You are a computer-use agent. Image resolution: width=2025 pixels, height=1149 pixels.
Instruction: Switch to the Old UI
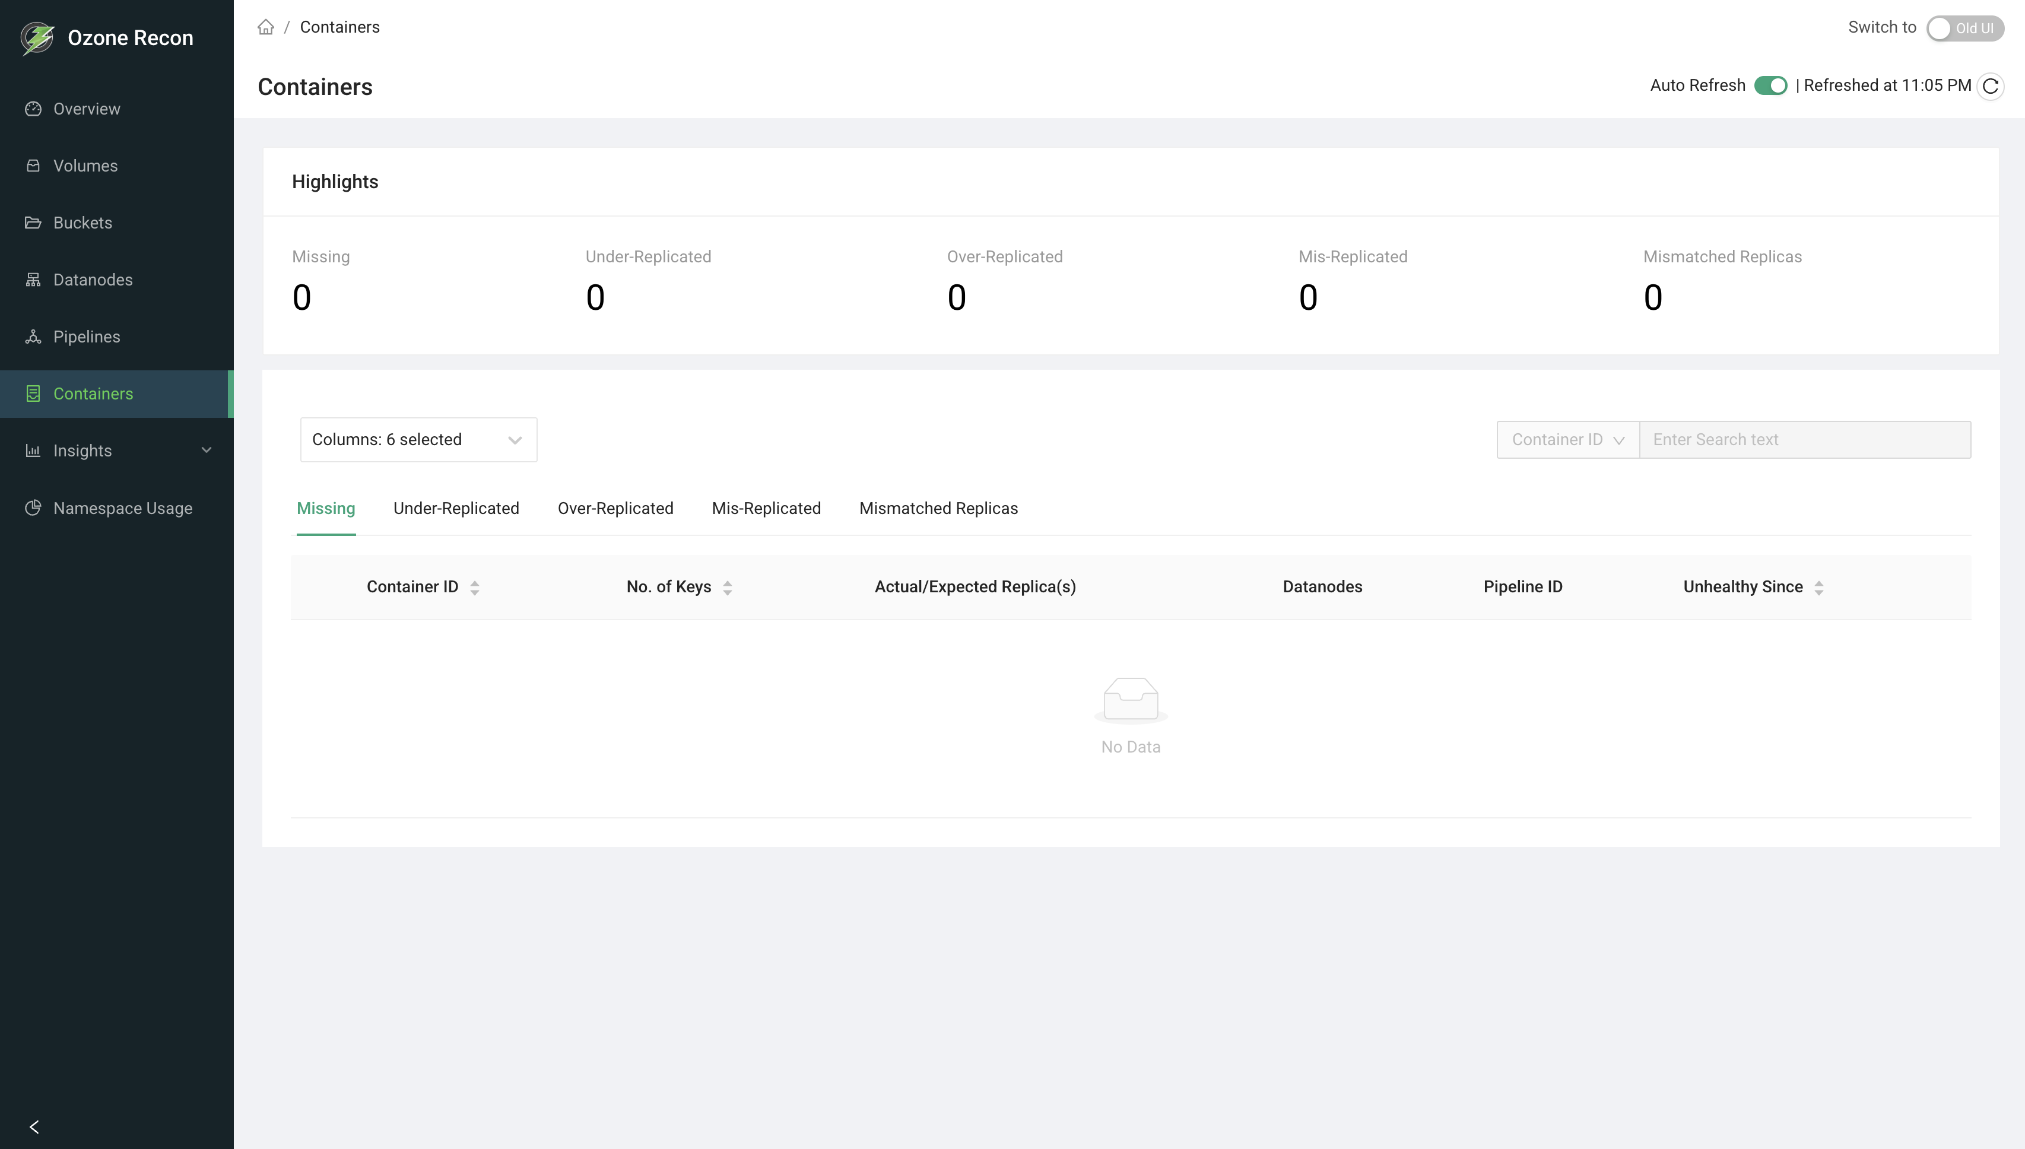click(1966, 28)
